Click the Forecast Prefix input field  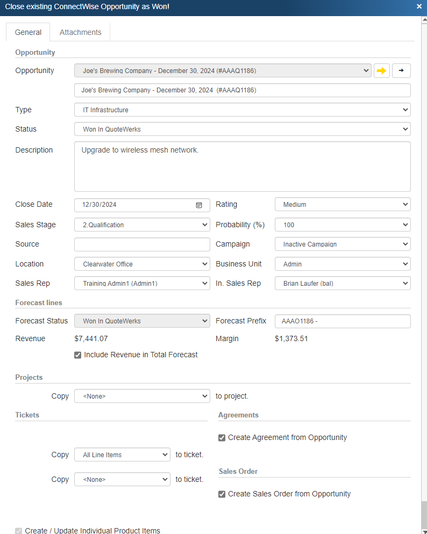point(342,321)
